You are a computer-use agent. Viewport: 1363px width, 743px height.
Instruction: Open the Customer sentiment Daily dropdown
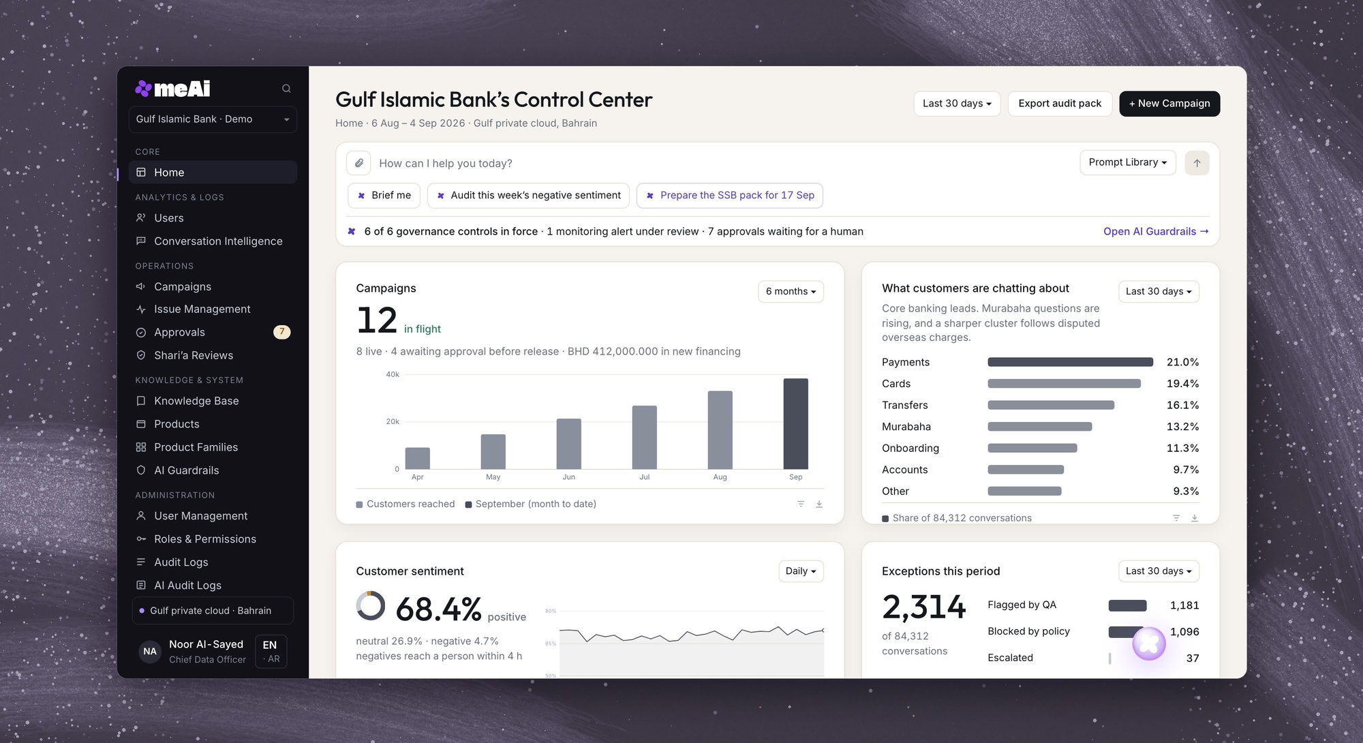pos(801,571)
